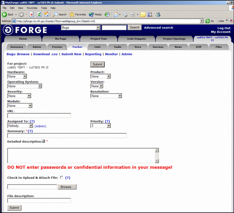Click the Detailed description scrollbar
This screenshot has height=213, width=234.
pos(157,155)
